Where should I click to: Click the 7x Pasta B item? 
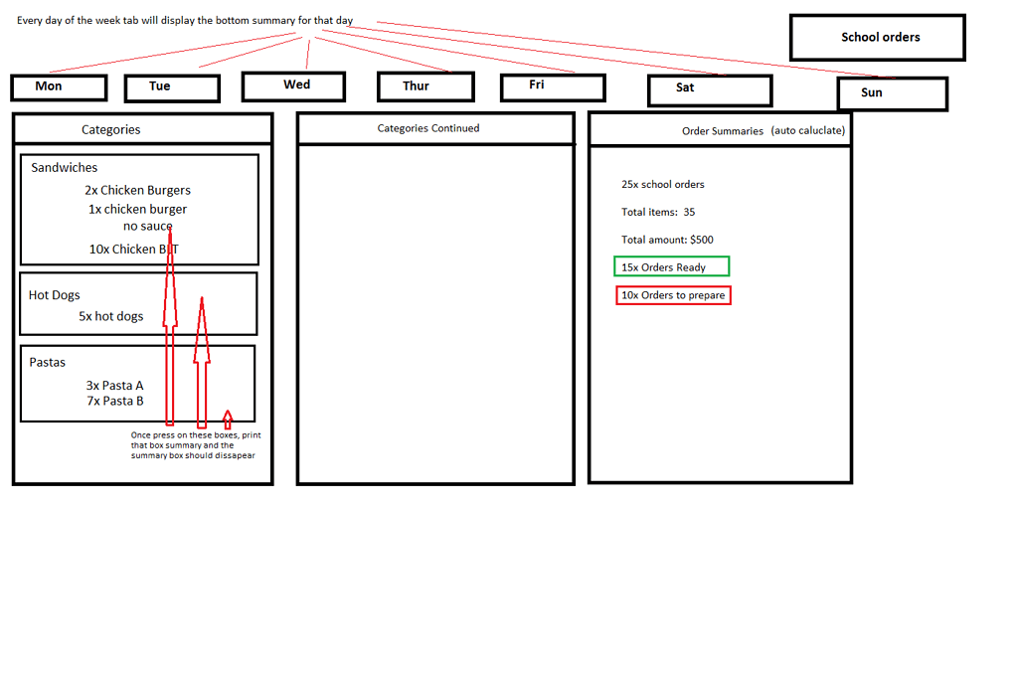[114, 401]
